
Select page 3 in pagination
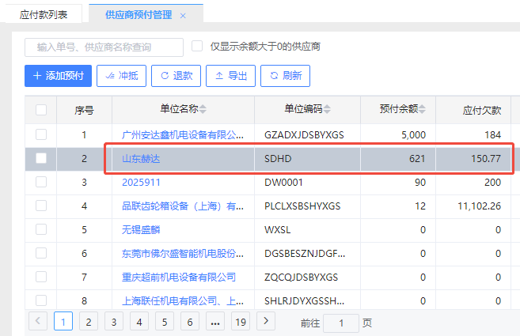tap(114, 321)
